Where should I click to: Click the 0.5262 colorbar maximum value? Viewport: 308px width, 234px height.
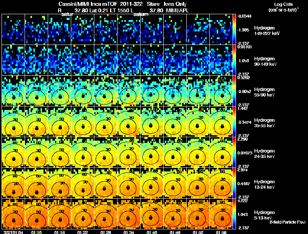pyautogui.click(x=244, y=78)
